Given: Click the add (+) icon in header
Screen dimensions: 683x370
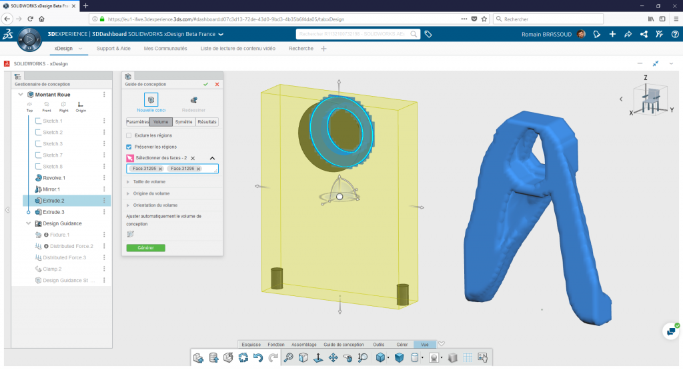Looking at the screenshot, I should coord(612,34).
